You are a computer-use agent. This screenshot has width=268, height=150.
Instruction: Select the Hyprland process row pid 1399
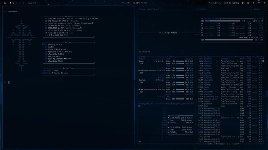click(230, 68)
